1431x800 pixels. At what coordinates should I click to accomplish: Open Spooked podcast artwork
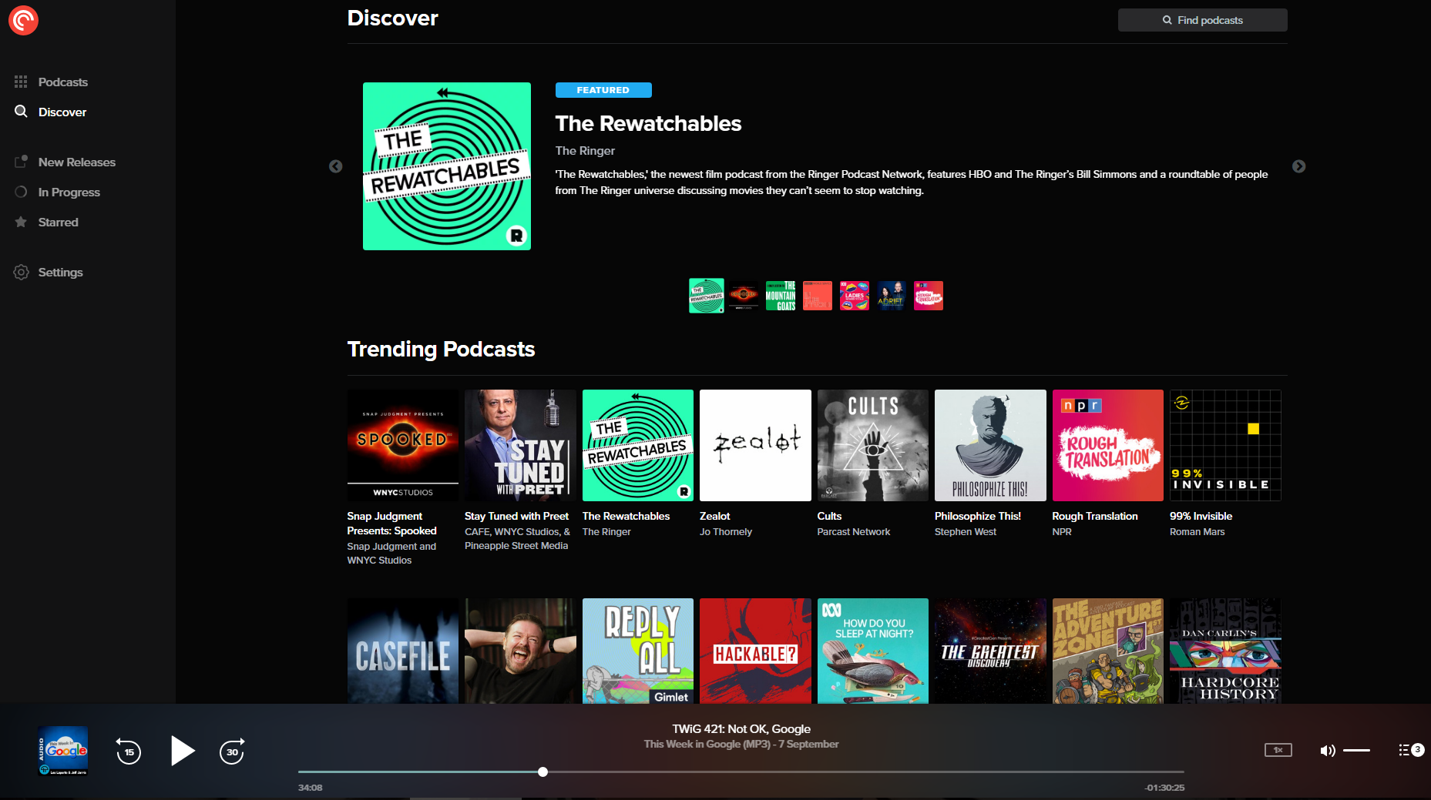tap(403, 445)
